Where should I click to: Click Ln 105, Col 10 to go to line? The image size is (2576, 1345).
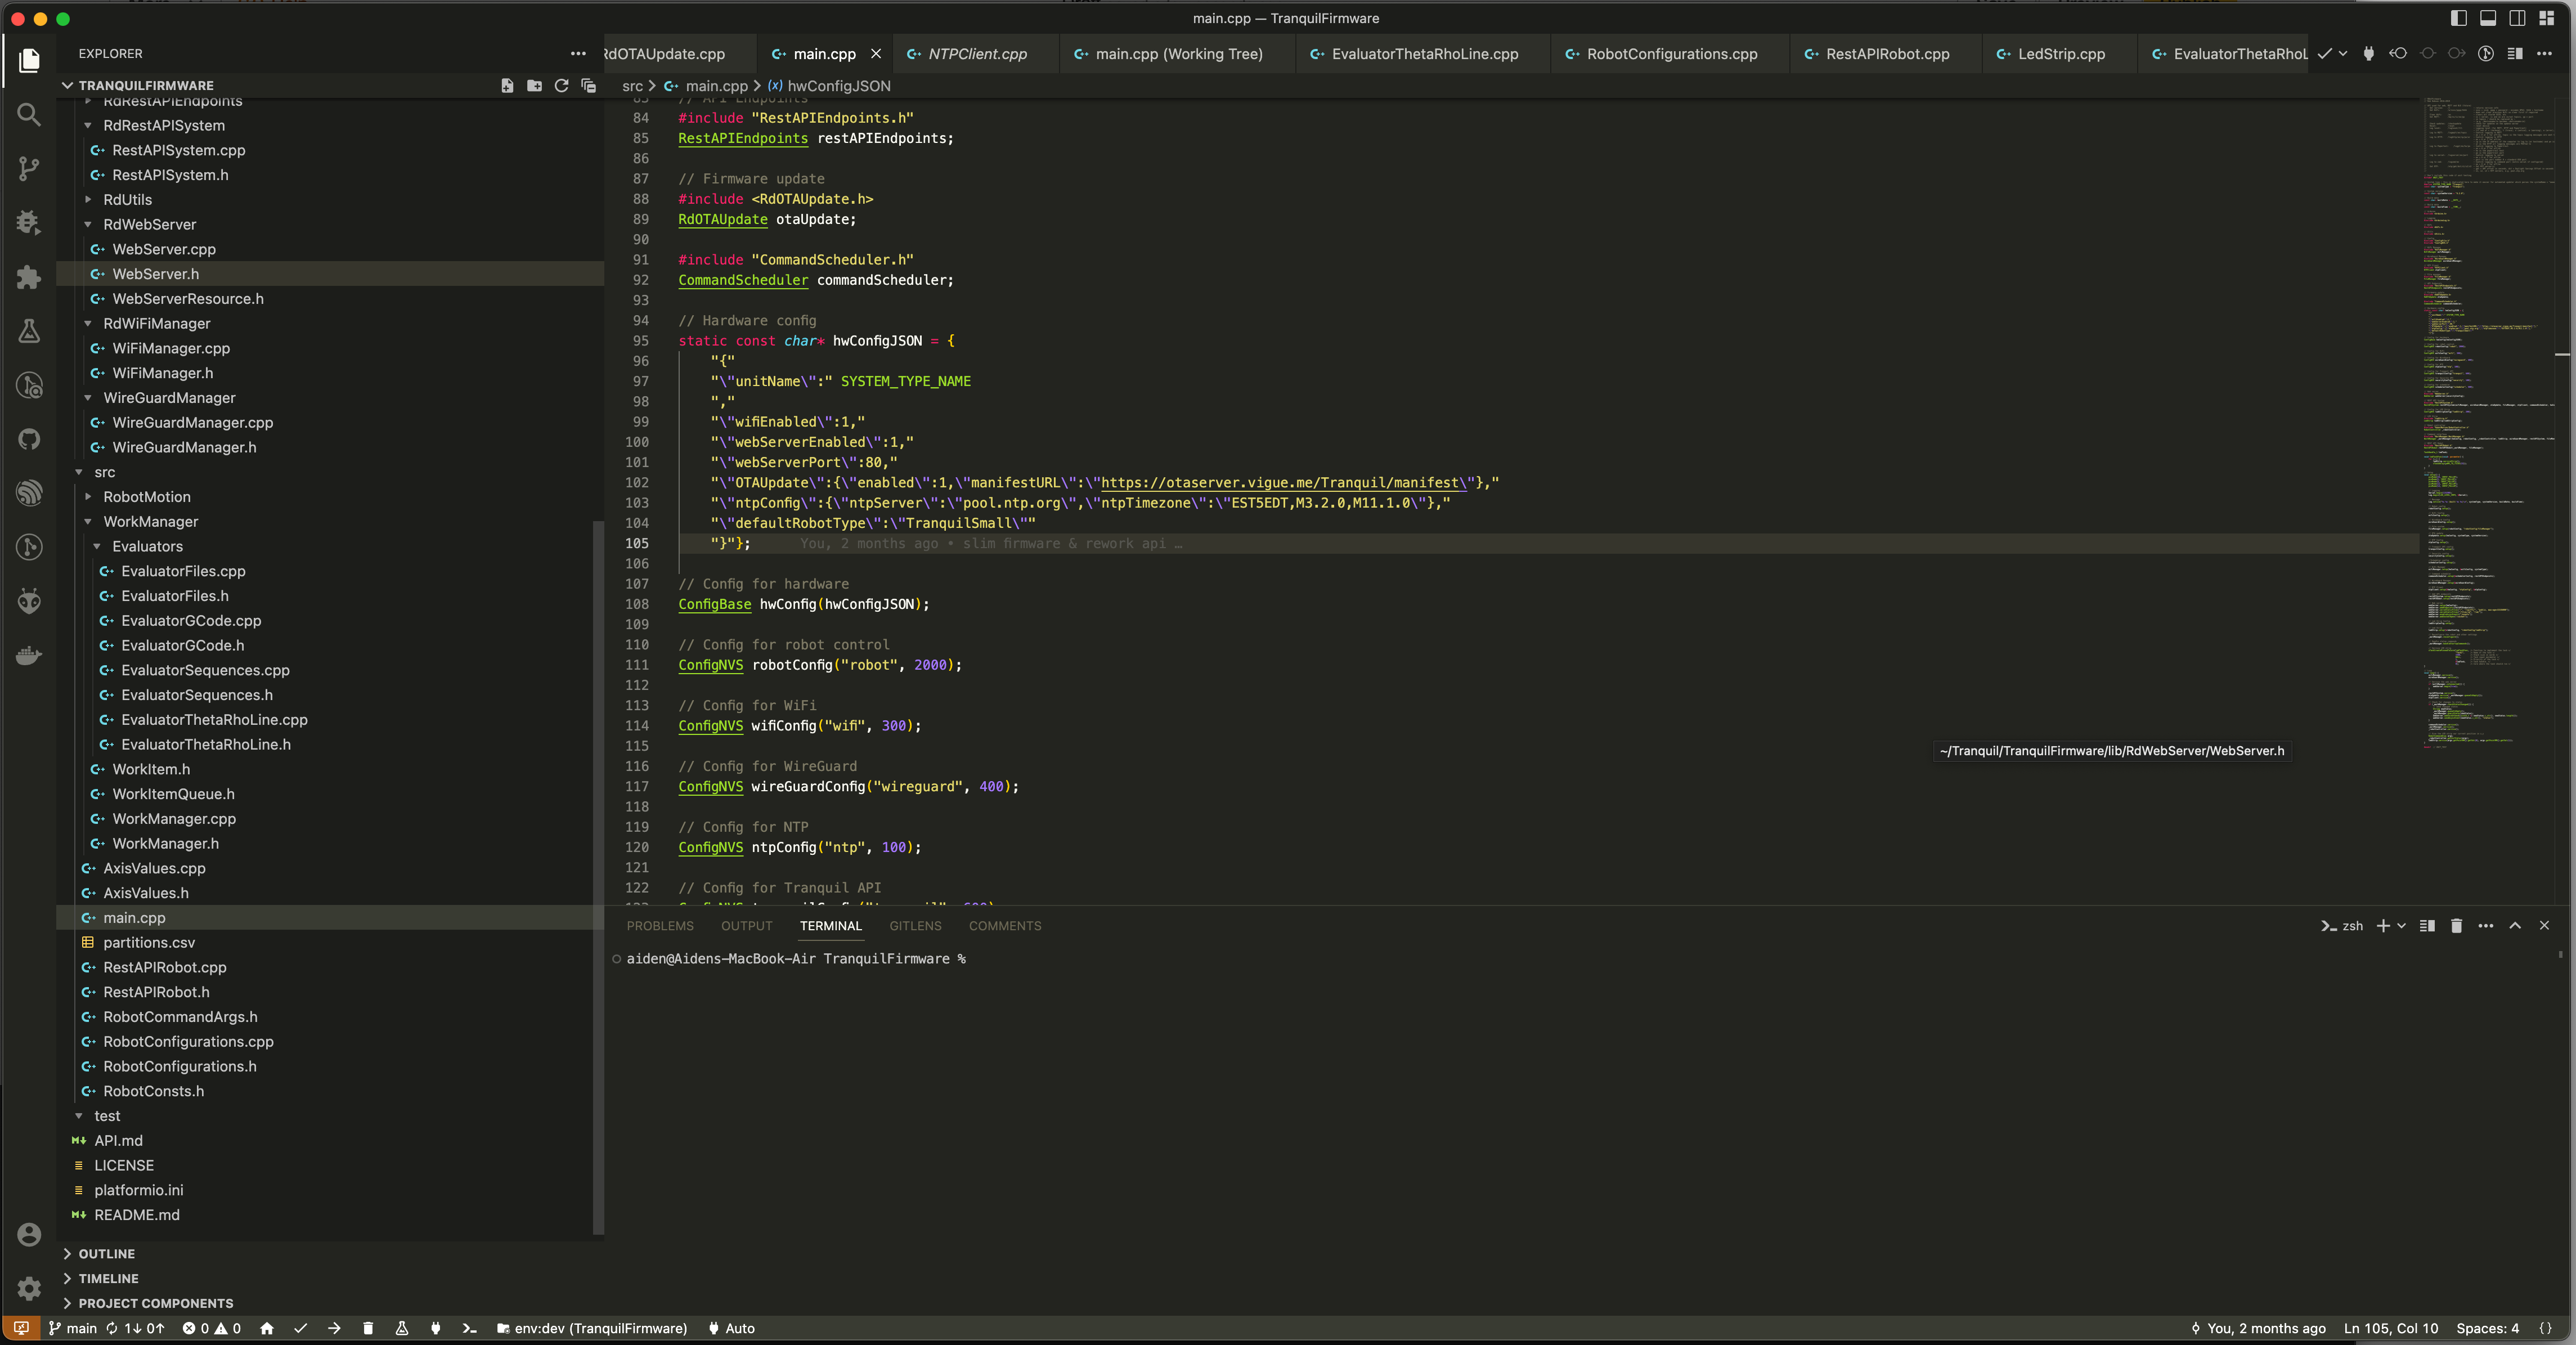2391,1328
